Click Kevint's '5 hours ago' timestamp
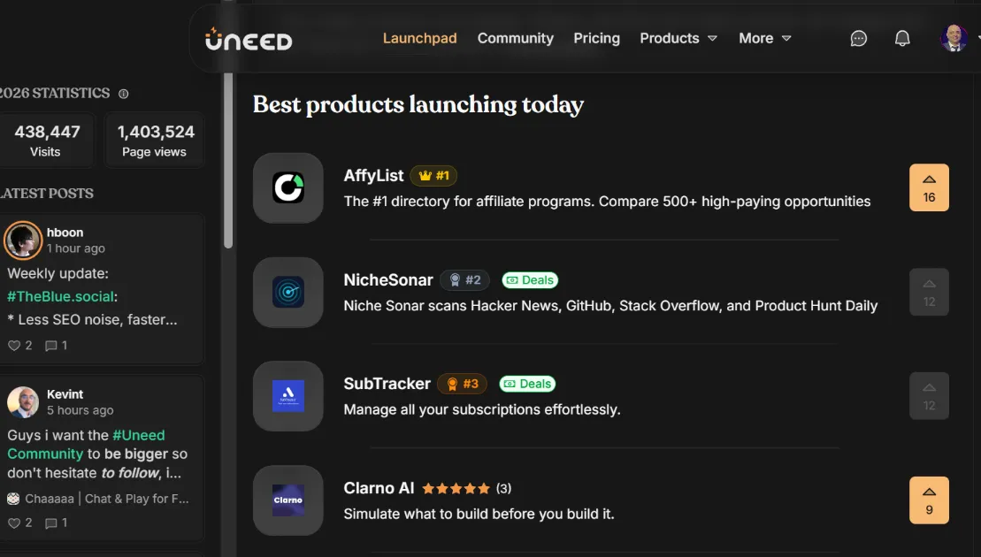This screenshot has width=981, height=557. tap(80, 411)
